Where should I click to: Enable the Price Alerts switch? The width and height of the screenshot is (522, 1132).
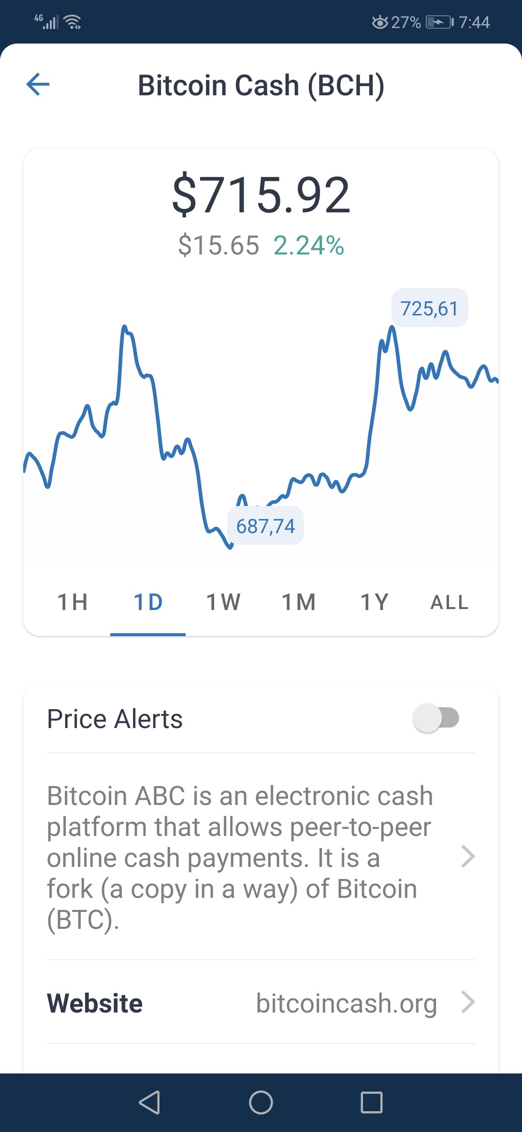(435, 718)
